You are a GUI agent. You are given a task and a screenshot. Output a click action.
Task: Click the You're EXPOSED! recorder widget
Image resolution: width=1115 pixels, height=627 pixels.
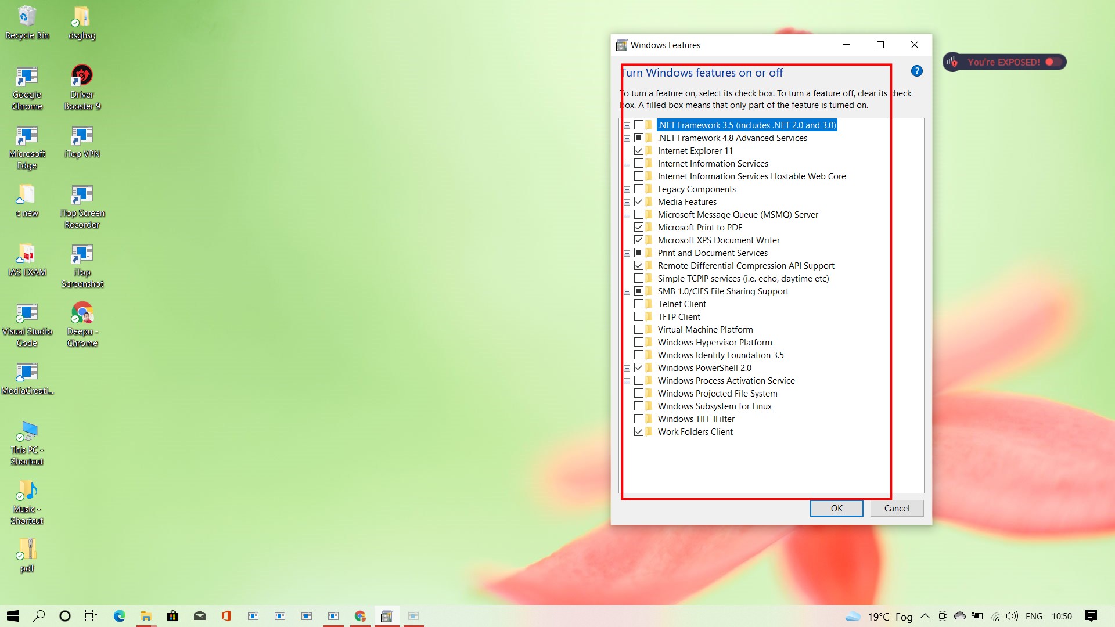[x=1004, y=62]
